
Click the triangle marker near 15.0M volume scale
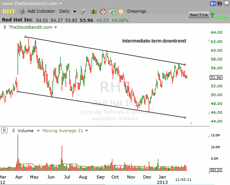209,137
